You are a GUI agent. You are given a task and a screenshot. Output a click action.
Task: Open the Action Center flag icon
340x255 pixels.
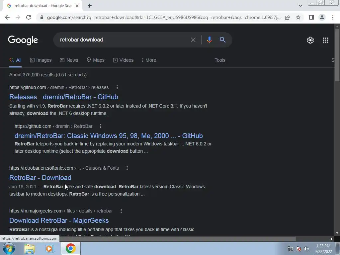click(298, 249)
